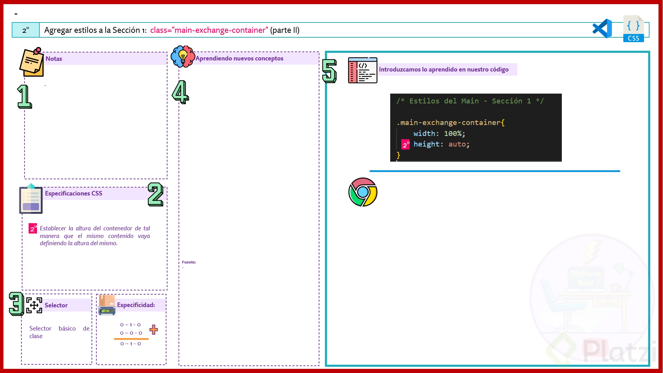This screenshot has width=663, height=373.
Task: Click the 'Selector básico de clase' text
Action: point(59,332)
